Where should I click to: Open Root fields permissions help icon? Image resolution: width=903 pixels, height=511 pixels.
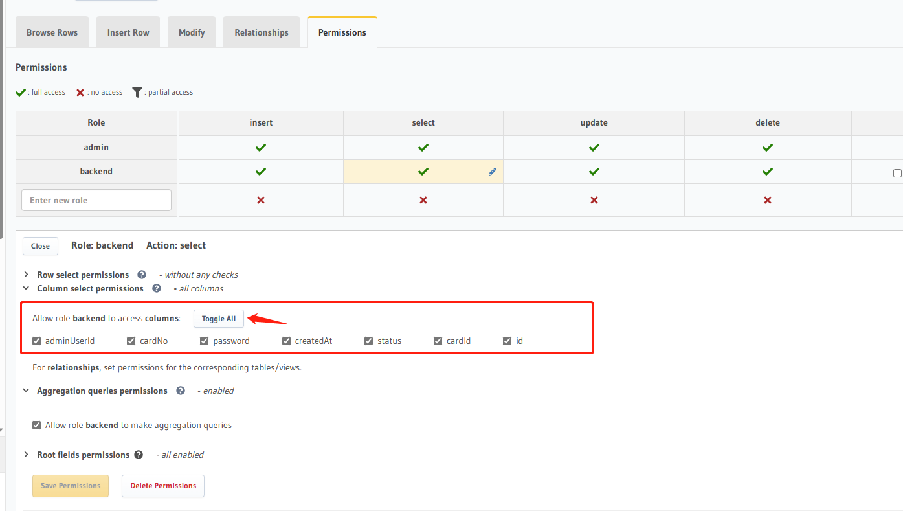point(138,454)
